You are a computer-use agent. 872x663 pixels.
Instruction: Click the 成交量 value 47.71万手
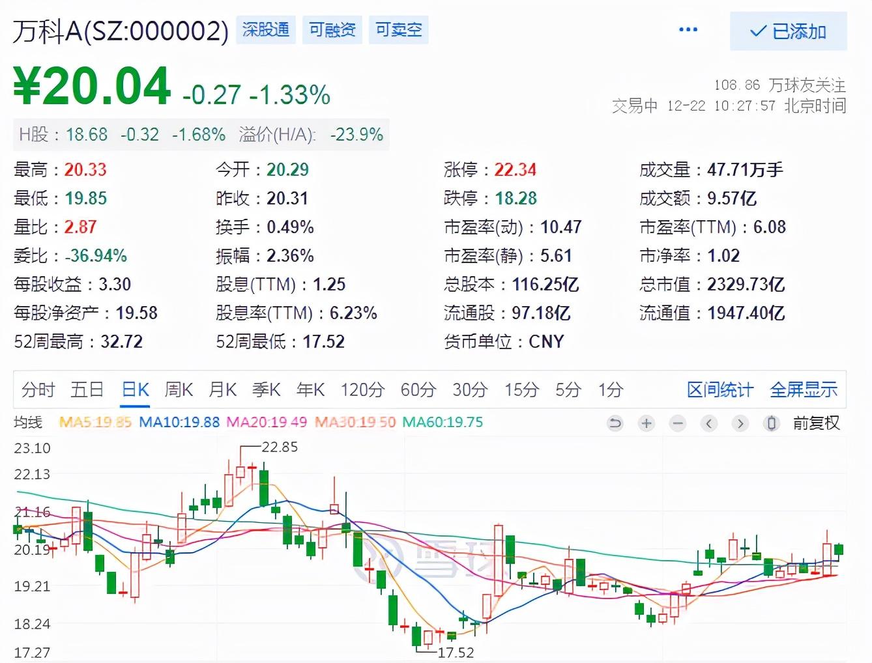pos(746,170)
